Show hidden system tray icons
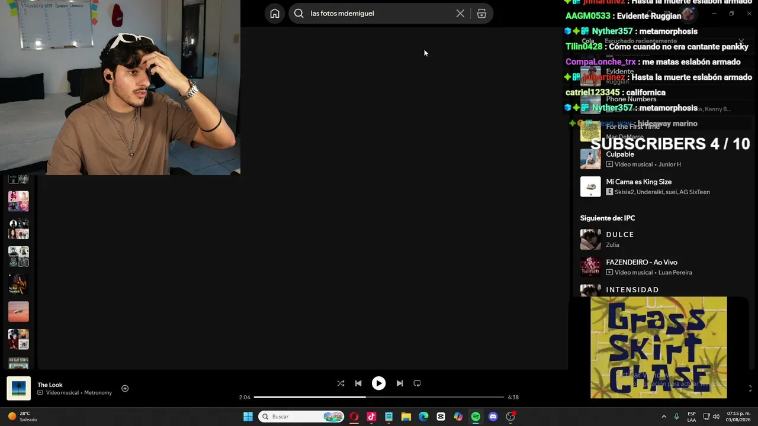The height and width of the screenshot is (426, 758). click(x=663, y=417)
